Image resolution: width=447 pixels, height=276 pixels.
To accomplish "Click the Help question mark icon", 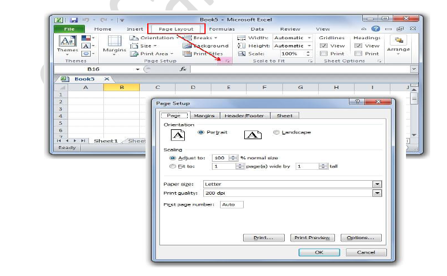I will 376,29.
